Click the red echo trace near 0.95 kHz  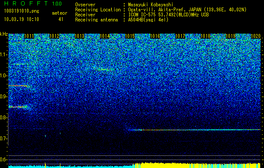tap(18, 86)
